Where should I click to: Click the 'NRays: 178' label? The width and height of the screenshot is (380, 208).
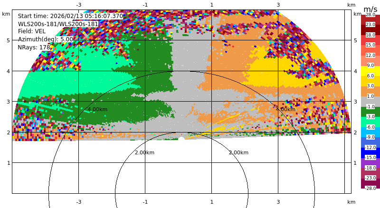coord(34,47)
